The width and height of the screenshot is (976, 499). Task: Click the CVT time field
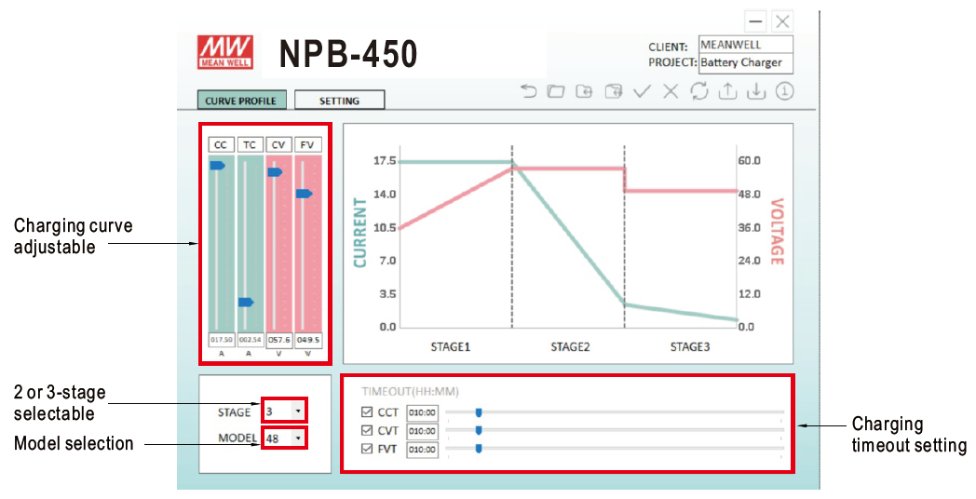click(x=422, y=431)
